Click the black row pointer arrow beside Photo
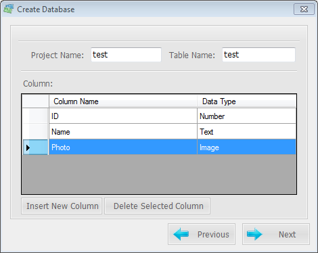 [28, 147]
